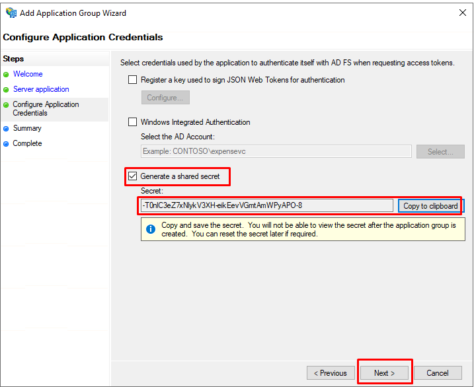Go to Server application step
474x387 pixels.
41,89
